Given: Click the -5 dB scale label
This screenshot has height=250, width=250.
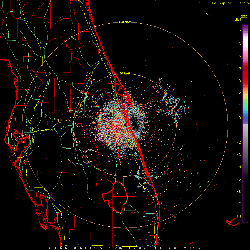Looking at the screenshot, I should (239, 179).
